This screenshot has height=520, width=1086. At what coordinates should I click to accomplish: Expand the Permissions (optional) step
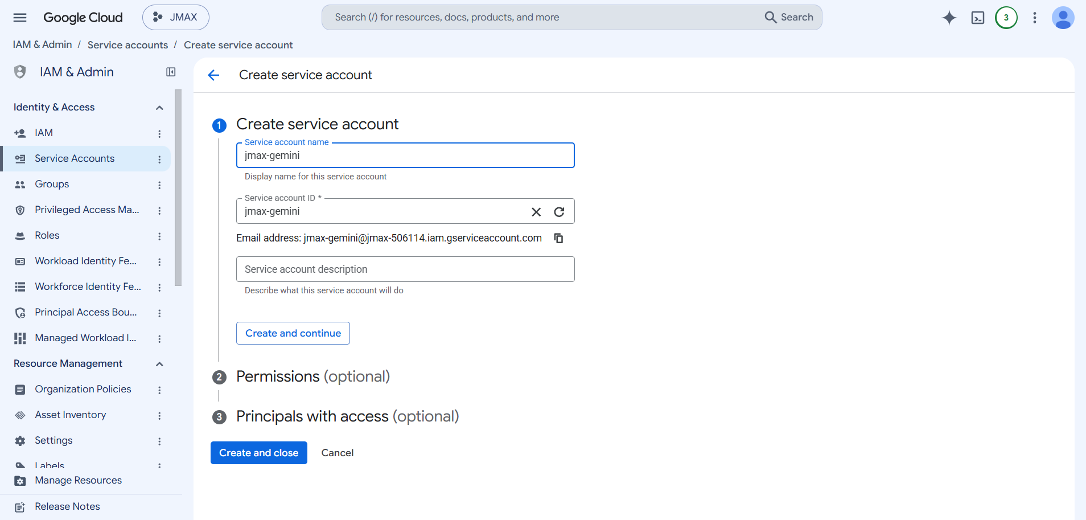313,376
